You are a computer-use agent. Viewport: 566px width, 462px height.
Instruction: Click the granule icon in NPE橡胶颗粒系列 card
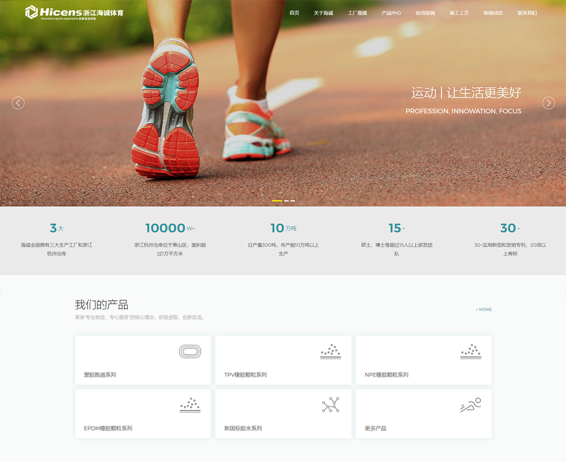click(x=470, y=352)
